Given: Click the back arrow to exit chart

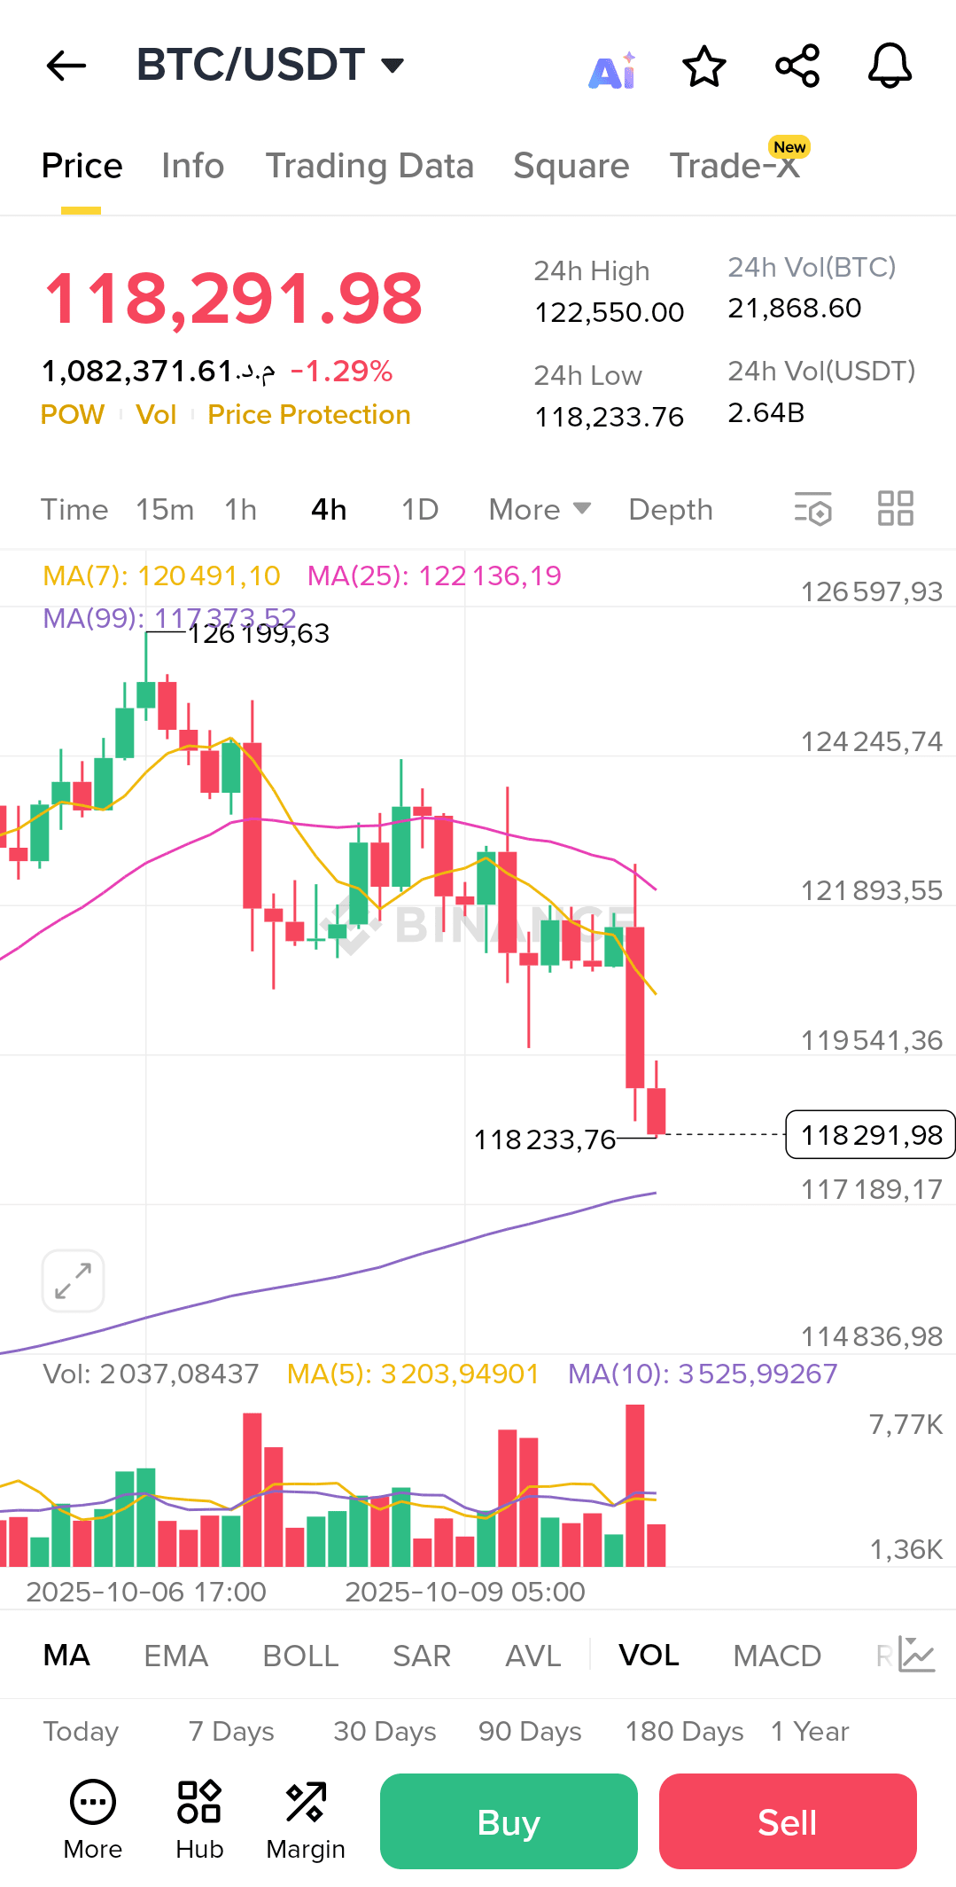Looking at the screenshot, I should 65,65.
